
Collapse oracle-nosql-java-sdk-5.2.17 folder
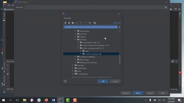pyautogui.click(x=78, y=48)
